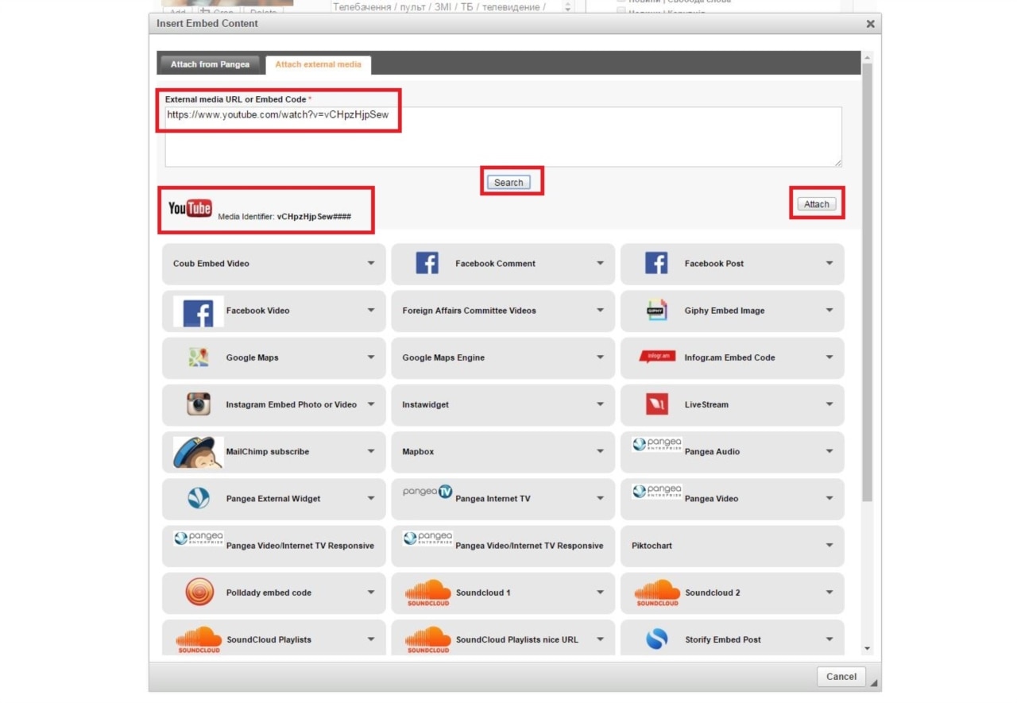Open the Facebook Comment dropdown arrow

point(600,264)
